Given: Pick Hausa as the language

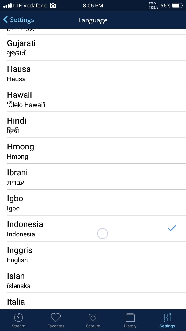Looking at the screenshot, I should (x=93, y=73).
